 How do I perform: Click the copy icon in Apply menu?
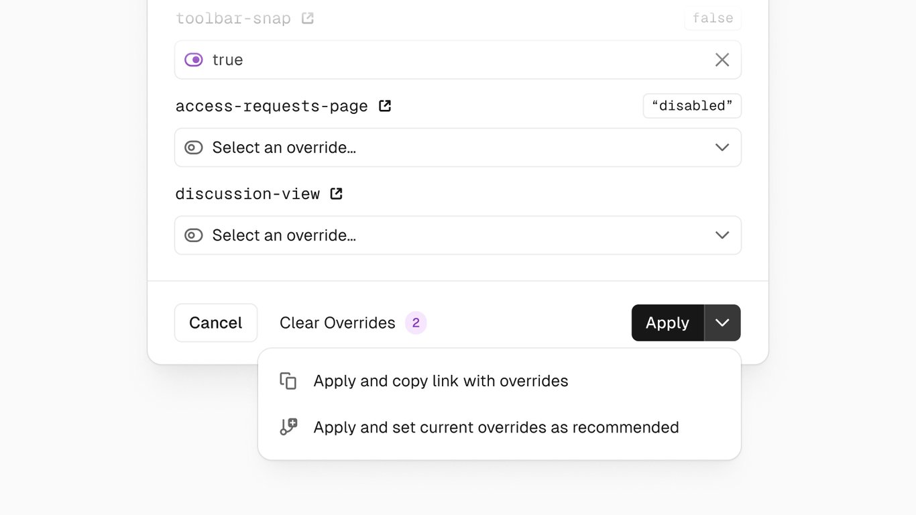coord(288,381)
